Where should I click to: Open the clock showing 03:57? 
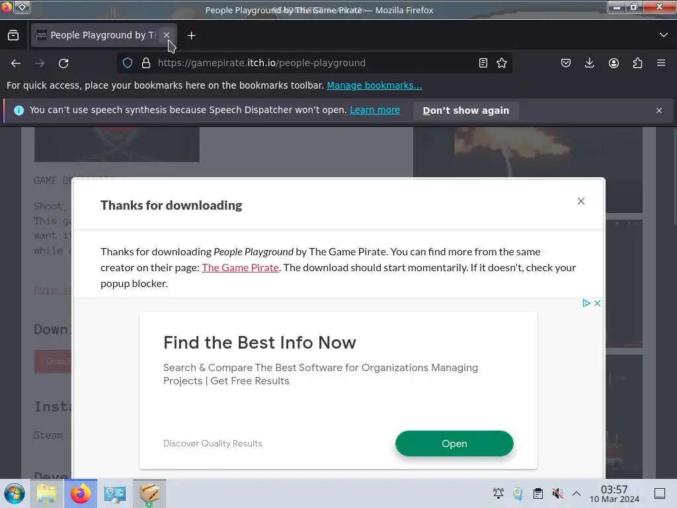click(614, 493)
